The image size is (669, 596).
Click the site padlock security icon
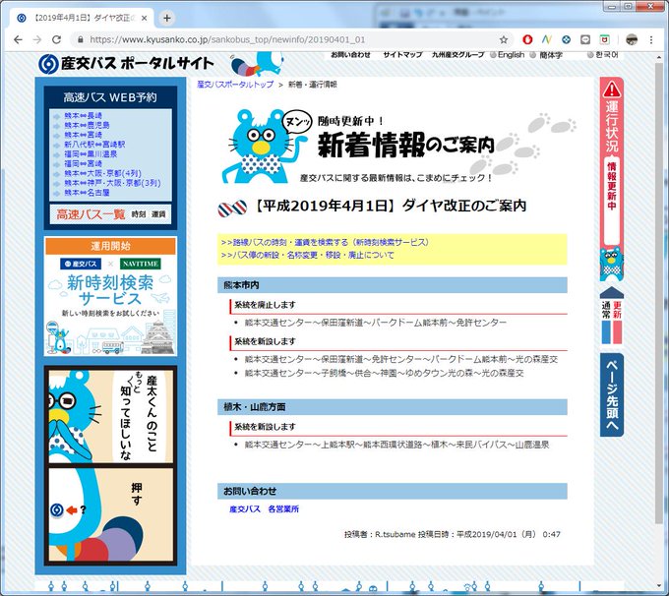(81, 39)
